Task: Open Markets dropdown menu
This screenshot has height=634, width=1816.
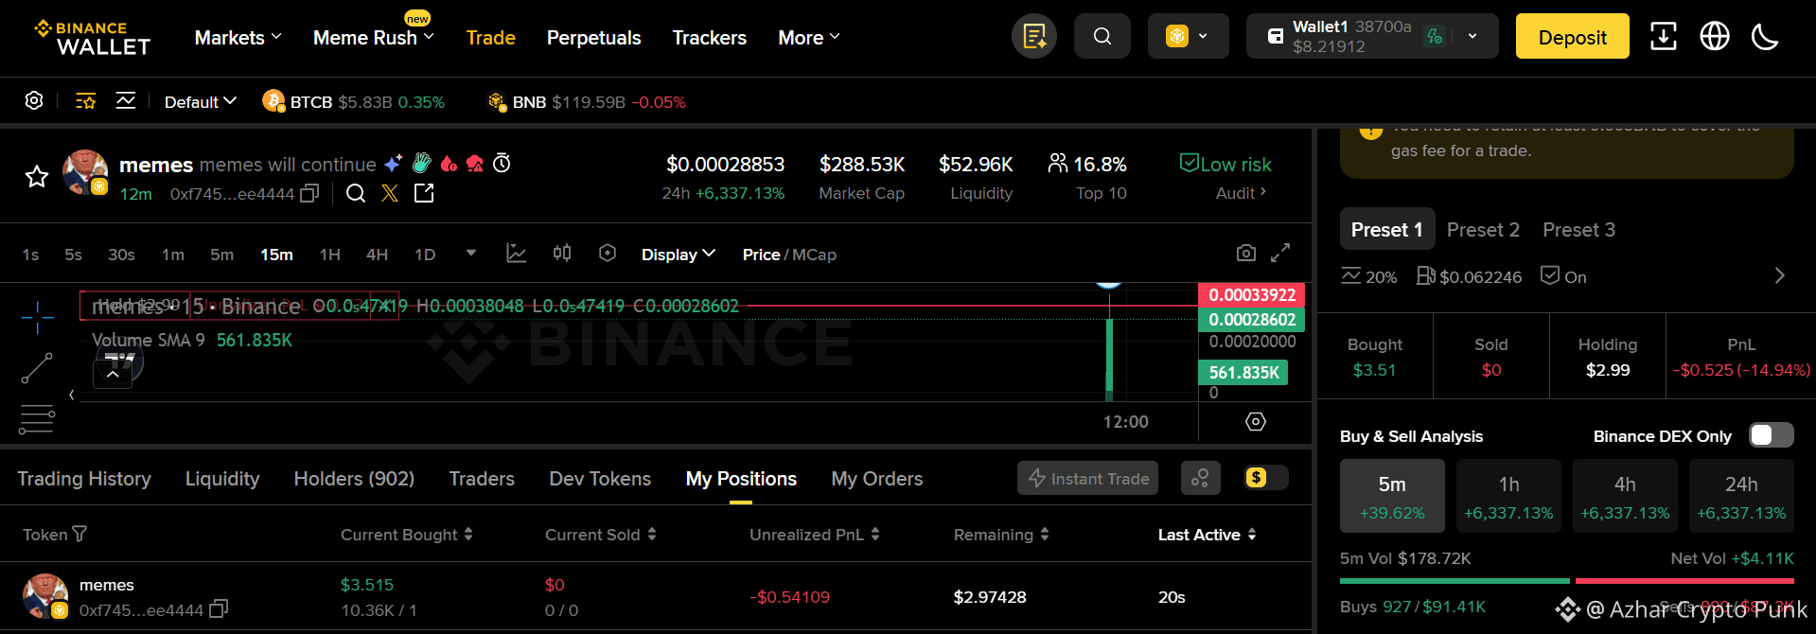Action: click(x=238, y=38)
